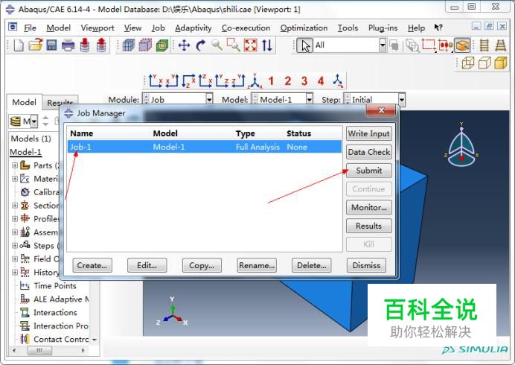Apply saved view 2
The height and width of the screenshot is (365, 515).
[x=288, y=81]
